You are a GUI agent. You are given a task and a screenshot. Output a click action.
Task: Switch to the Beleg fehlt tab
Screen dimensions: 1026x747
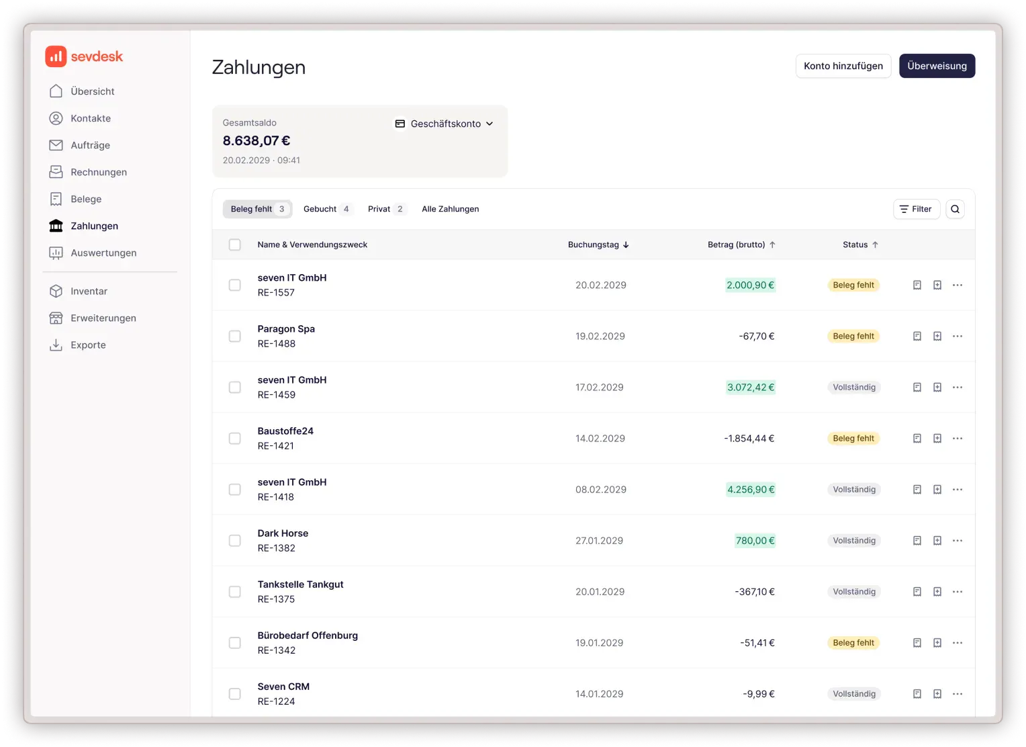pyautogui.click(x=258, y=209)
